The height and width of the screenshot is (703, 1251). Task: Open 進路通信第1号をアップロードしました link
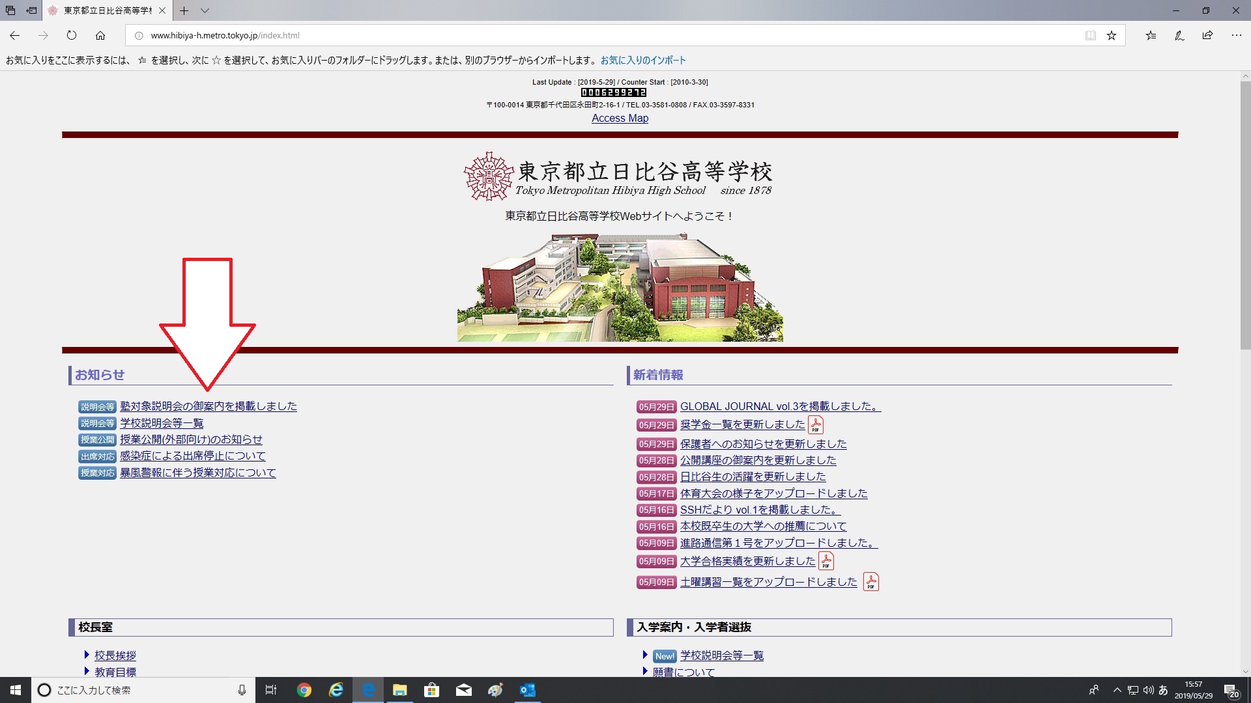[779, 543]
